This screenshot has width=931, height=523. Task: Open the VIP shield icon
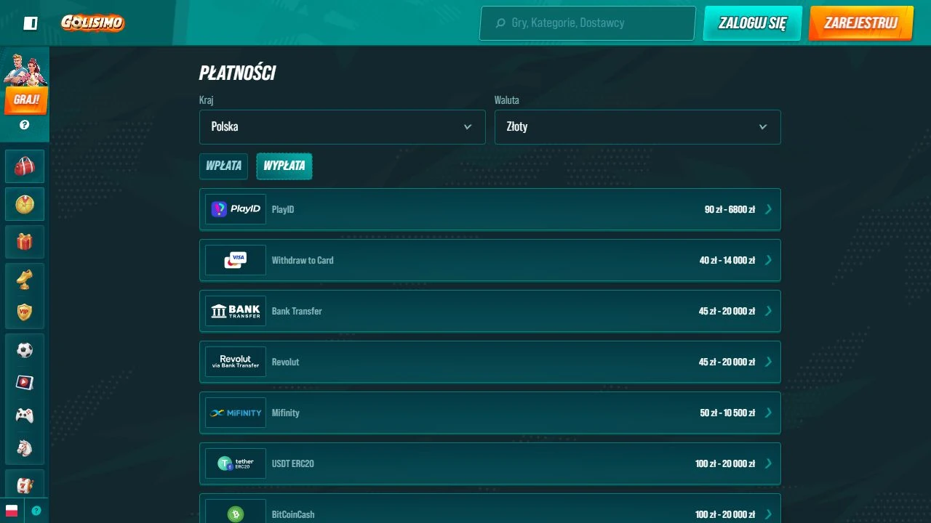[x=25, y=312]
